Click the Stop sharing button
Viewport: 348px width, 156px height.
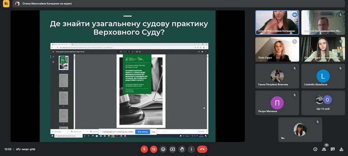[x=142, y=132]
